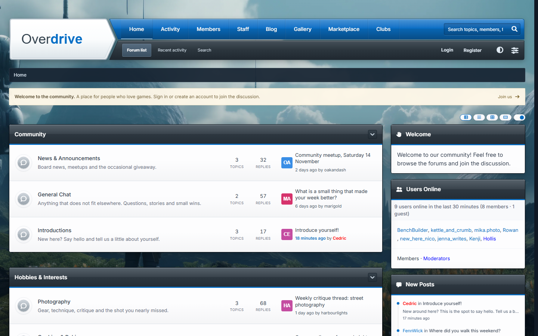
Task: Open the HA avatar for harbourlights
Action: tap(287, 305)
